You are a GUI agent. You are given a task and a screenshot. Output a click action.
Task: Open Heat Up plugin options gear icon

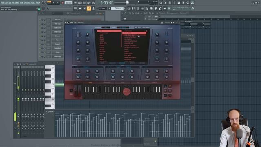coord(68,23)
